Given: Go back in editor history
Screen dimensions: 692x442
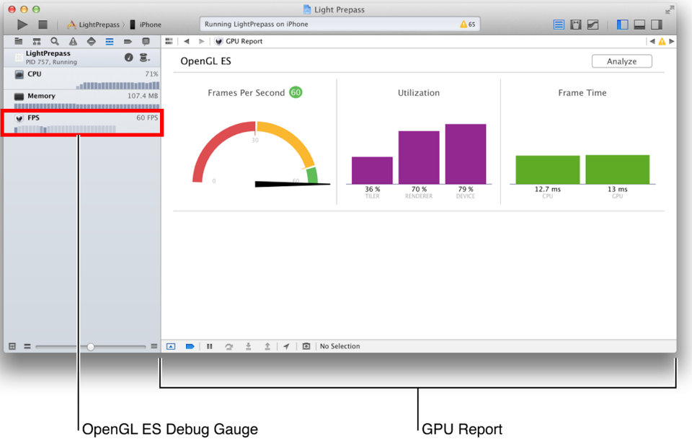Looking at the screenshot, I should pos(187,41).
